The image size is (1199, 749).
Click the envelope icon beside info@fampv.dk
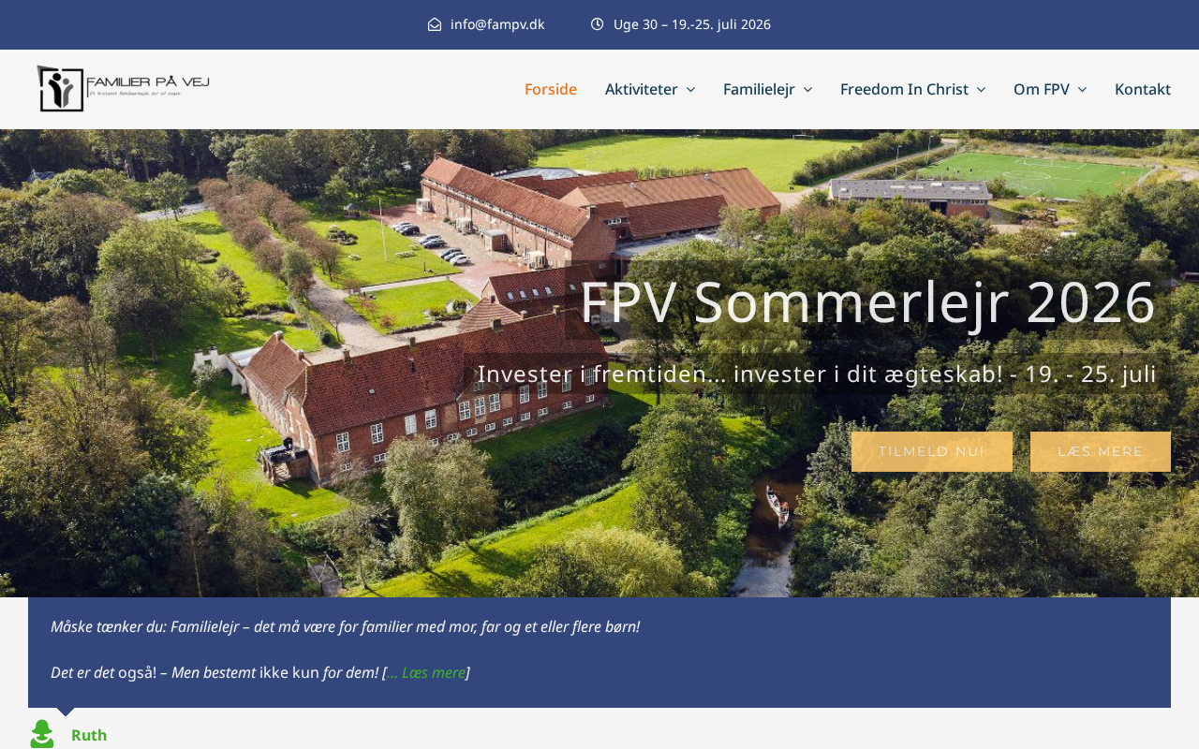click(x=435, y=24)
